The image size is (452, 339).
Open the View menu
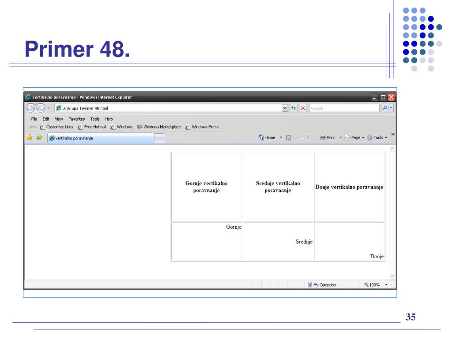[59, 119]
